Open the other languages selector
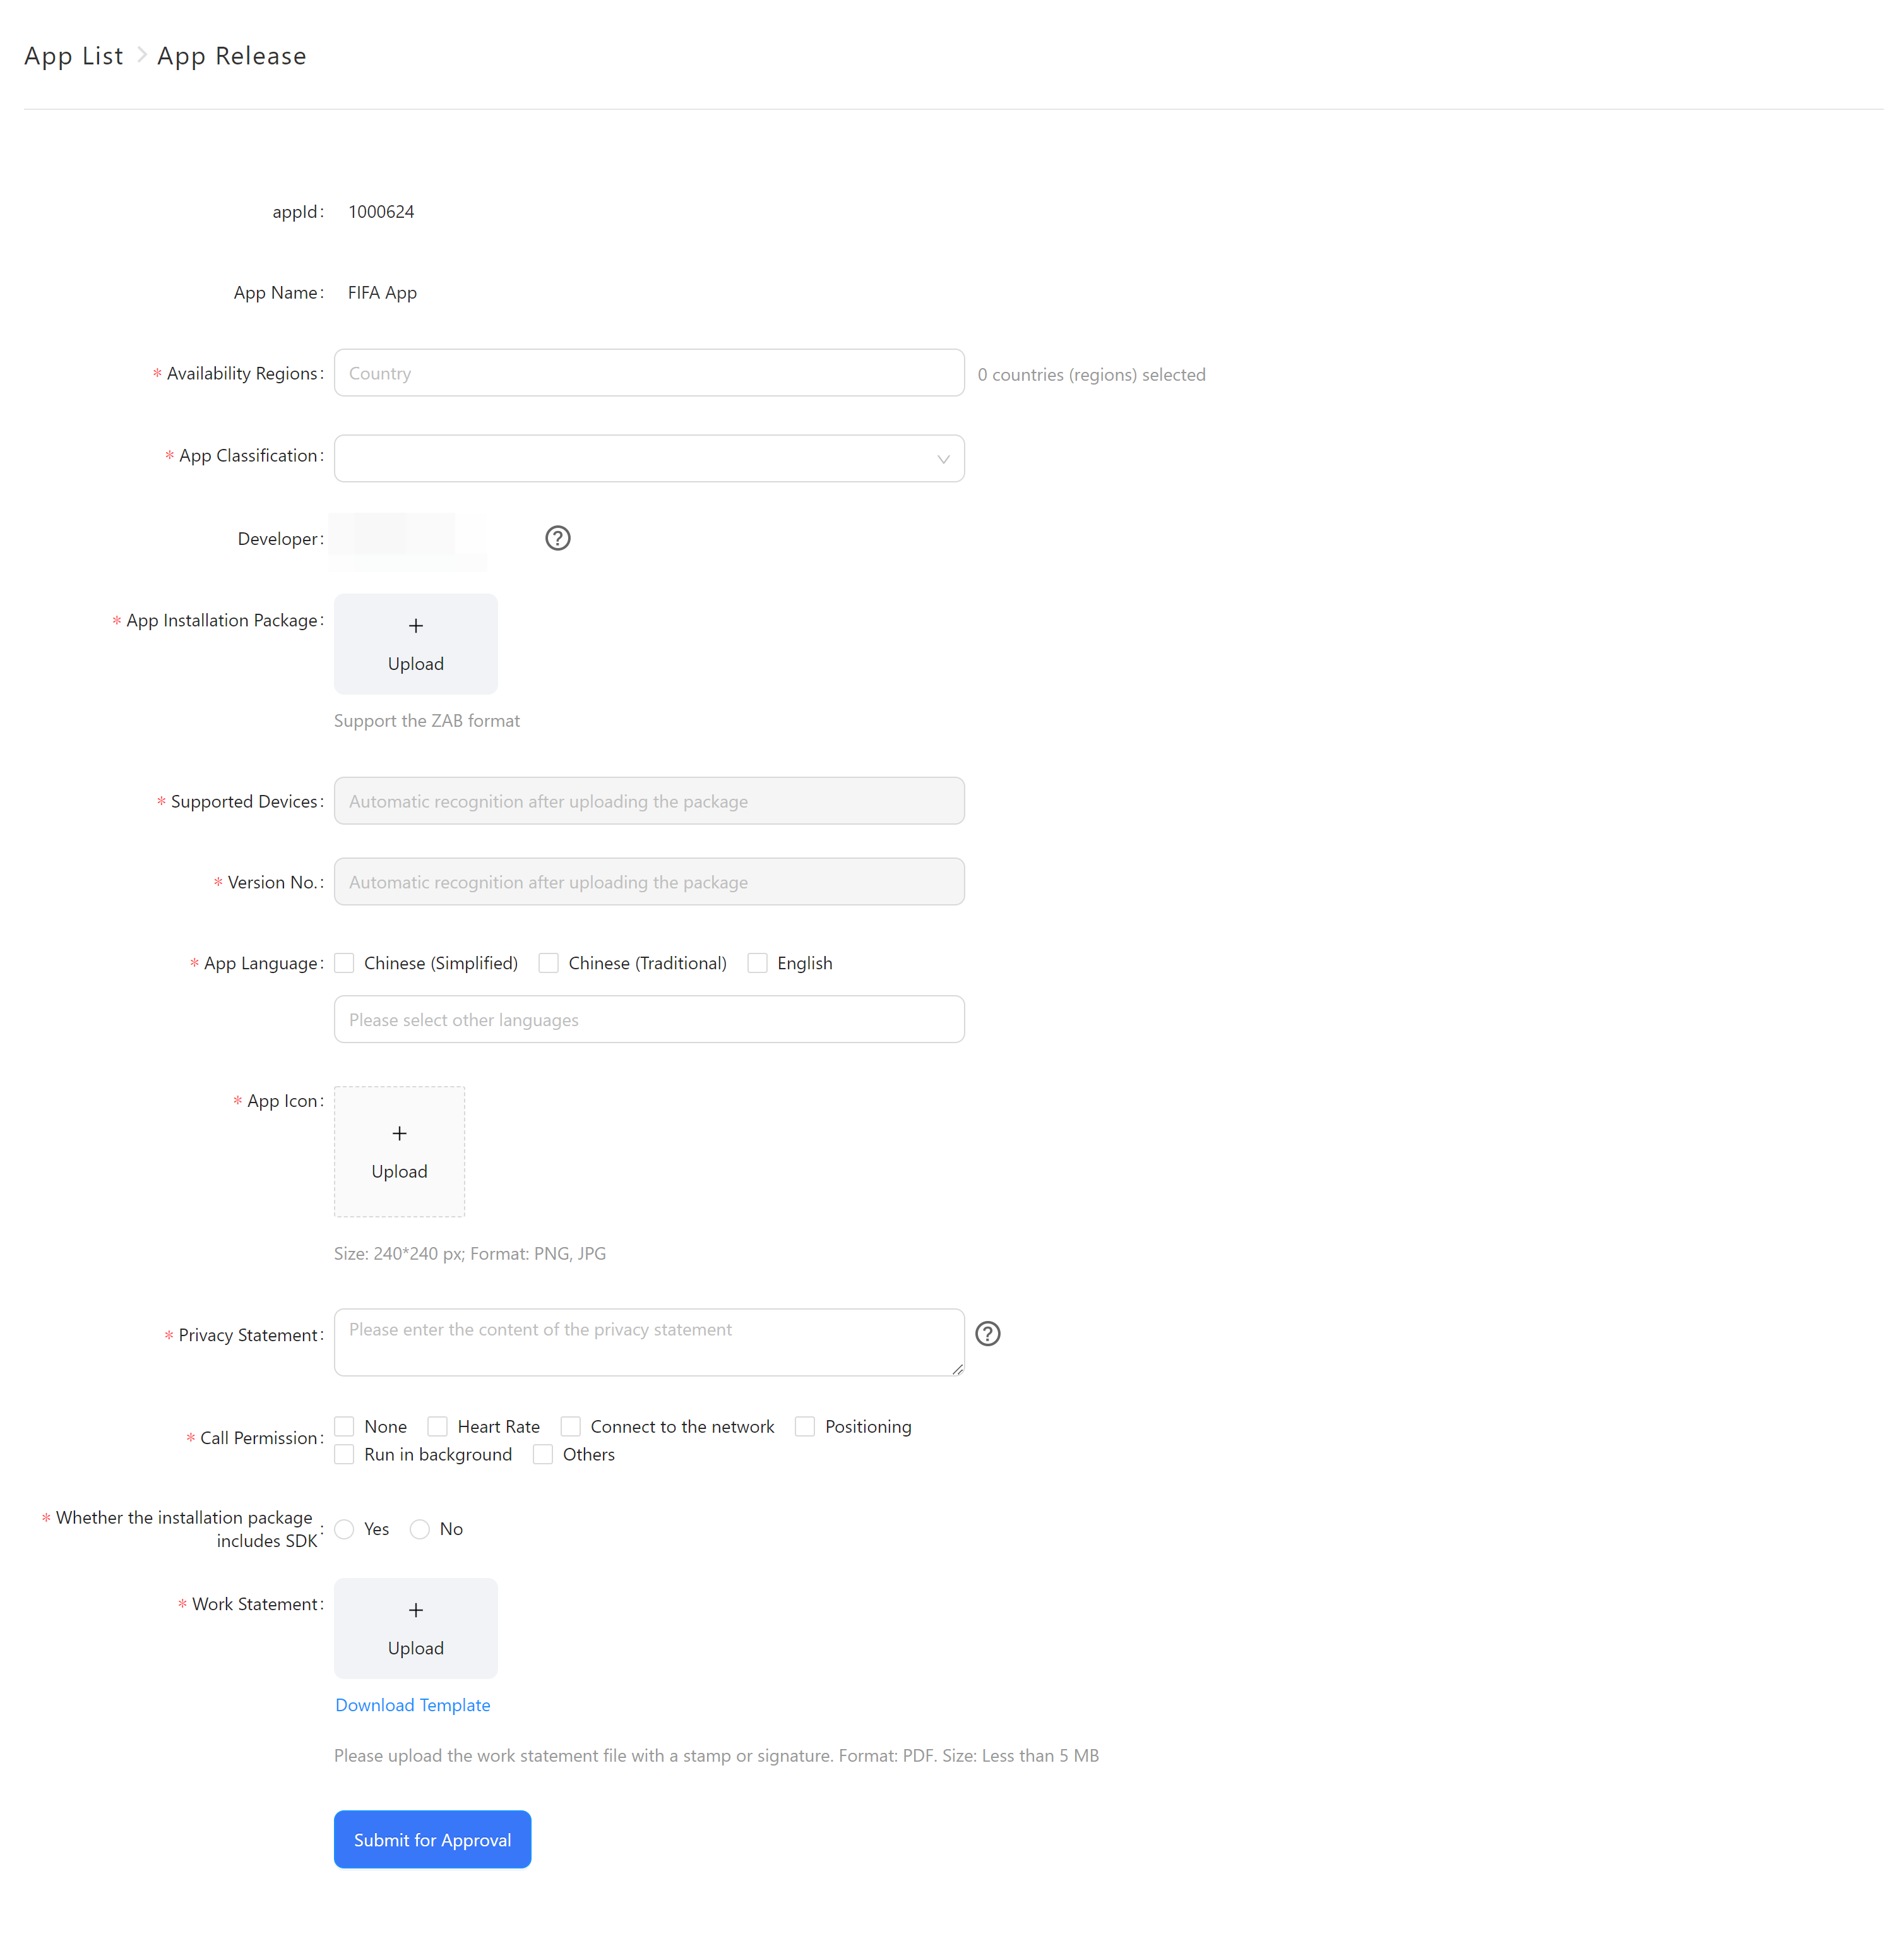The image size is (1904, 1936). pos(648,1019)
